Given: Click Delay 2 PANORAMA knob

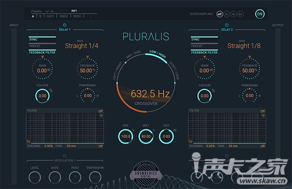Looking at the screenshot, I should (x=249, y=96).
